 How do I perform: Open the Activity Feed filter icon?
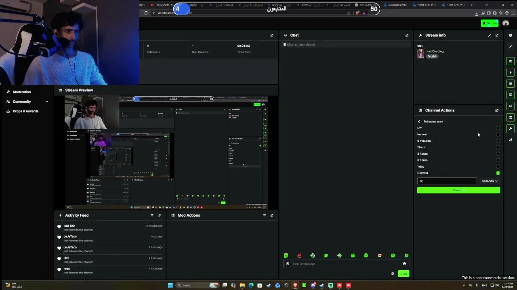[x=152, y=215]
